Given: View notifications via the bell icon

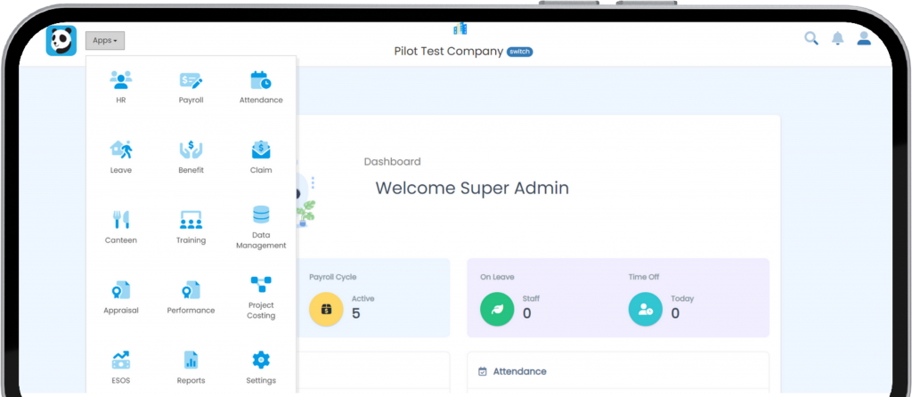Looking at the screenshot, I should [x=837, y=38].
